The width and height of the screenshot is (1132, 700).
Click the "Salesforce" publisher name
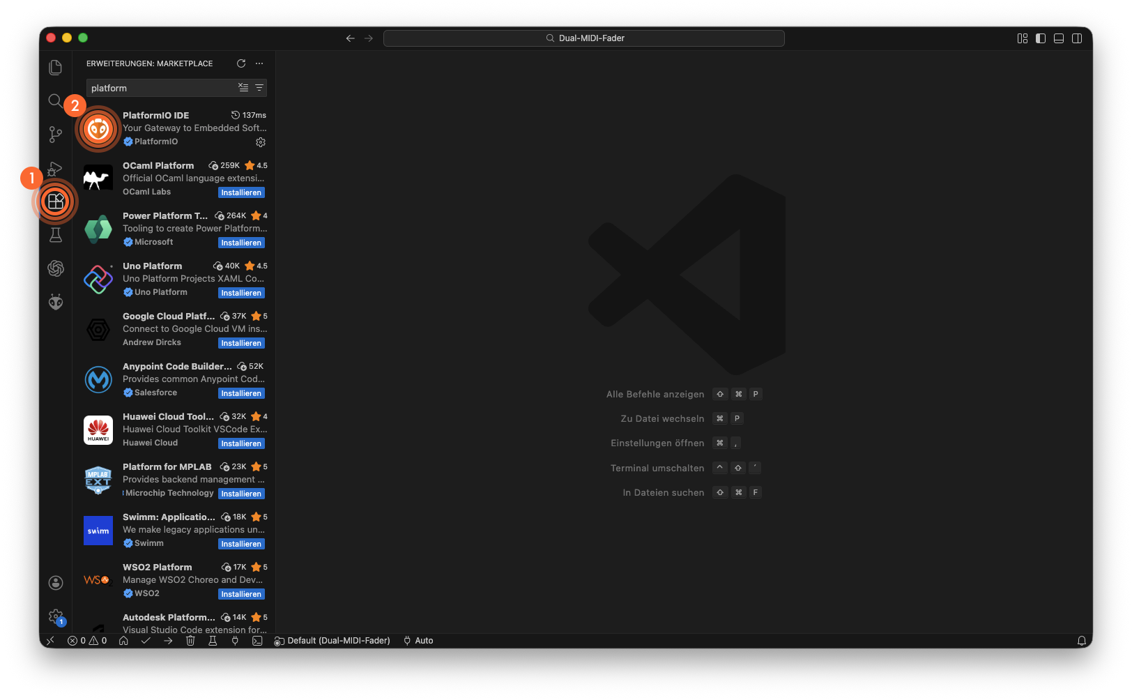(155, 393)
